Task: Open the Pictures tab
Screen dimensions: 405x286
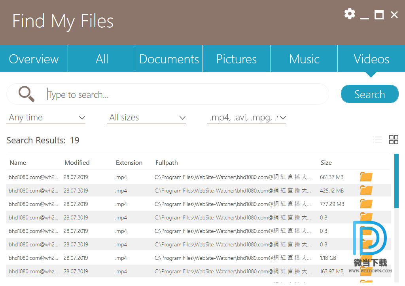Action: (x=237, y=59)
